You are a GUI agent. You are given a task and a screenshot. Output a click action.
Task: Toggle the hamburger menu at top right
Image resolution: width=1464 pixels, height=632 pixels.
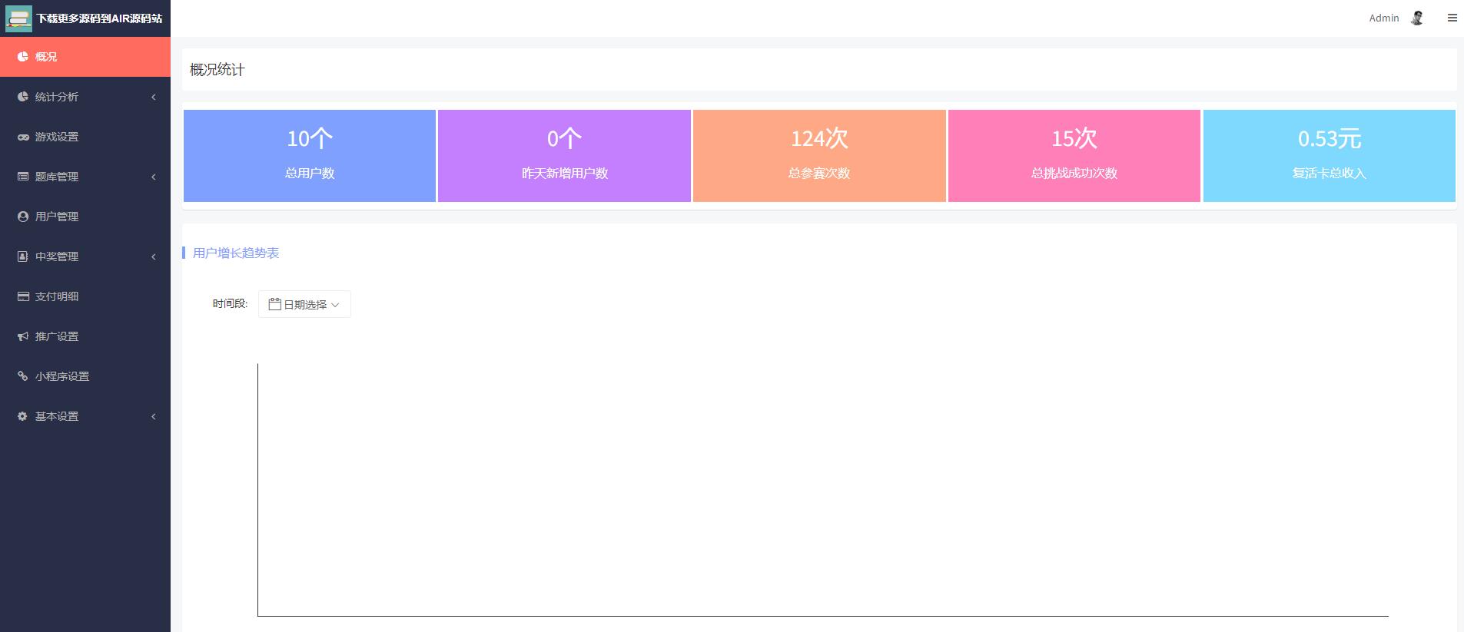[1452, 18]
